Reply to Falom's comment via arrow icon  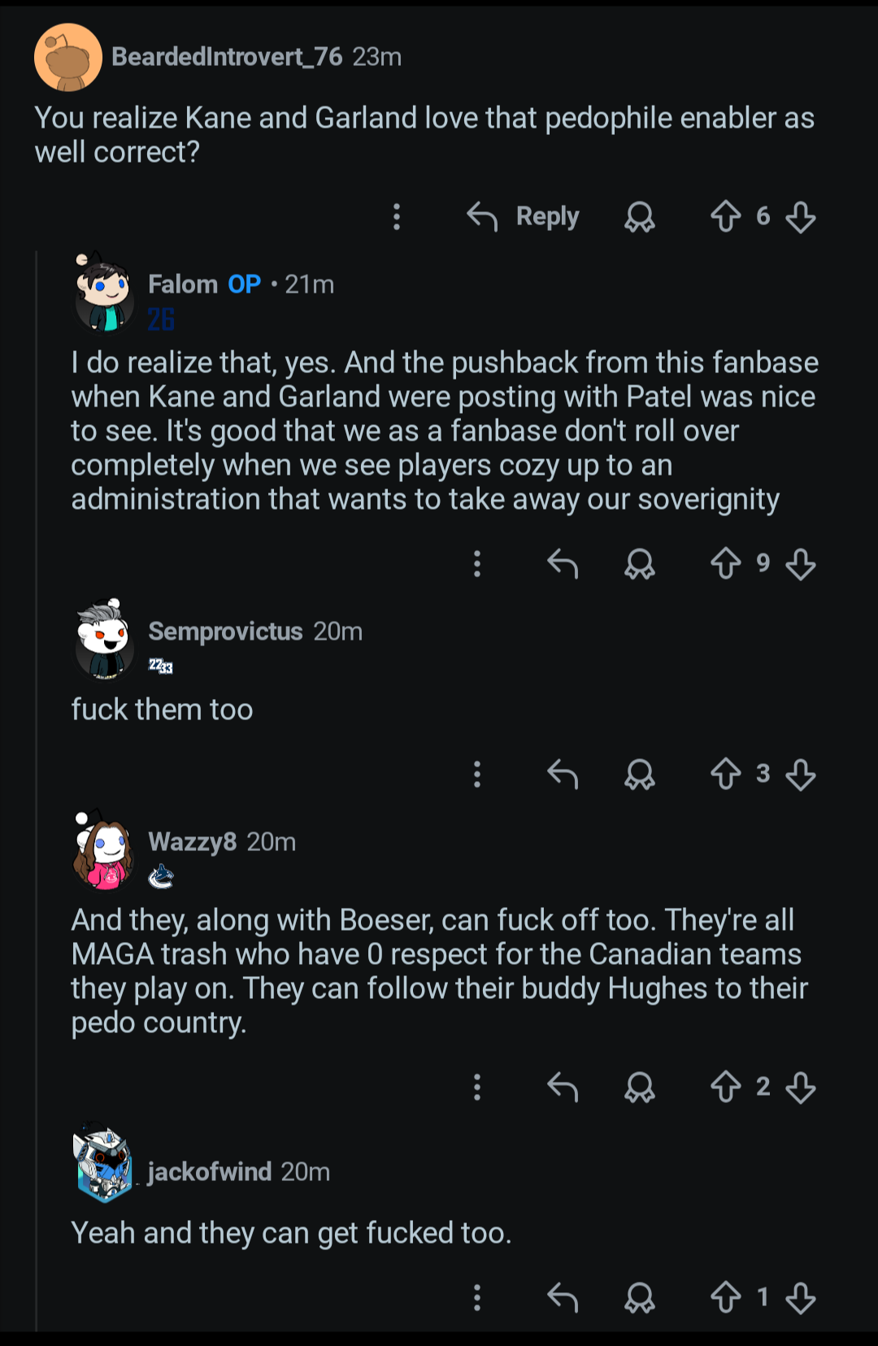pyautogui.click(x=563, y=563)
